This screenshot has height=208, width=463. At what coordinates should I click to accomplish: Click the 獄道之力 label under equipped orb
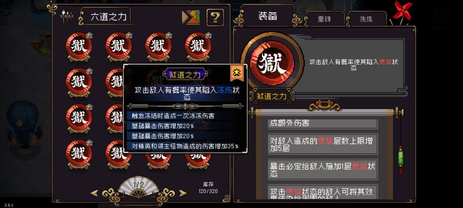coord(271,96)
